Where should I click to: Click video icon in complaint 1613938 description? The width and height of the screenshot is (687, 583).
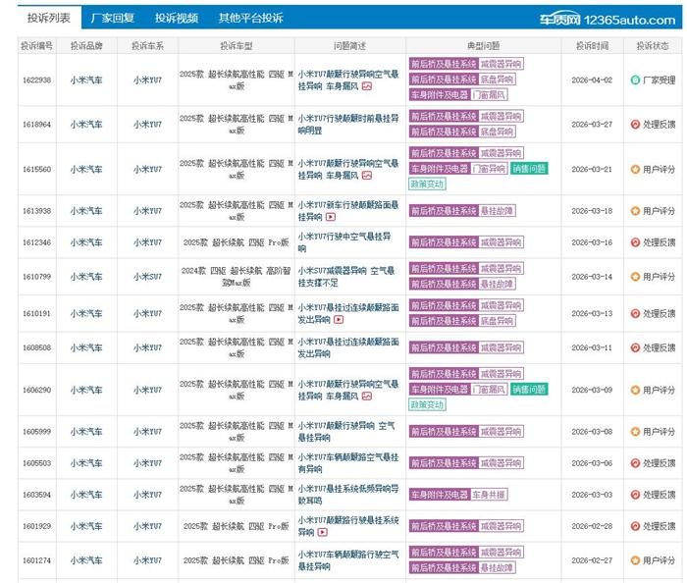pyautogui.click(x=330, y=217)
